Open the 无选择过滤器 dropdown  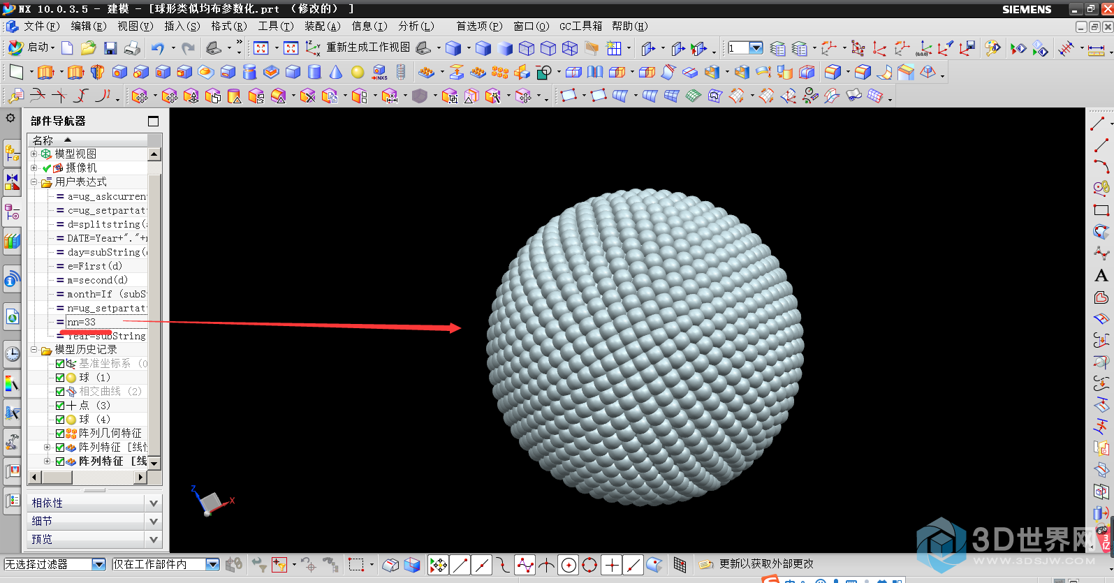pos(98,564)
